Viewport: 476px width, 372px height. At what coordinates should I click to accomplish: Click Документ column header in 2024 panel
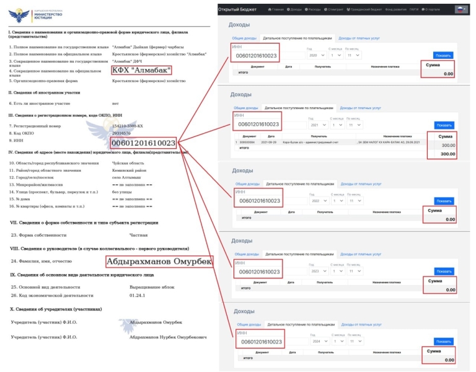262,352
